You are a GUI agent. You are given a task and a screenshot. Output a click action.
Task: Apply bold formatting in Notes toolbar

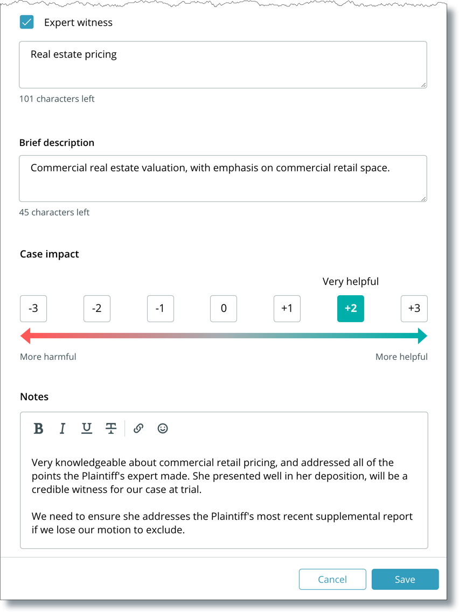pyautogui.click(x=38, y=428)
